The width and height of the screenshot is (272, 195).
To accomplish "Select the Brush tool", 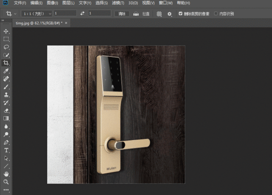I will pos(6,87).
